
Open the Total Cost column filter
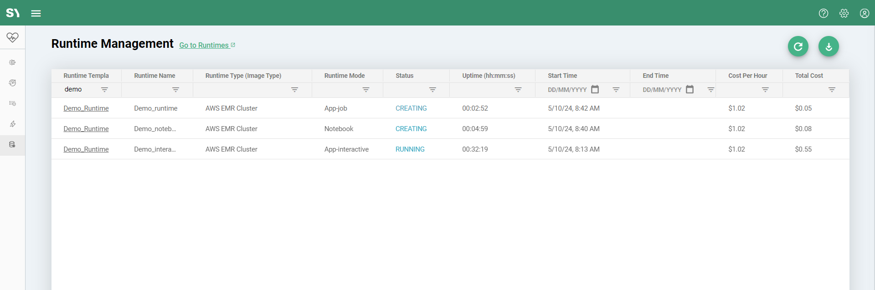click(832, 90)
